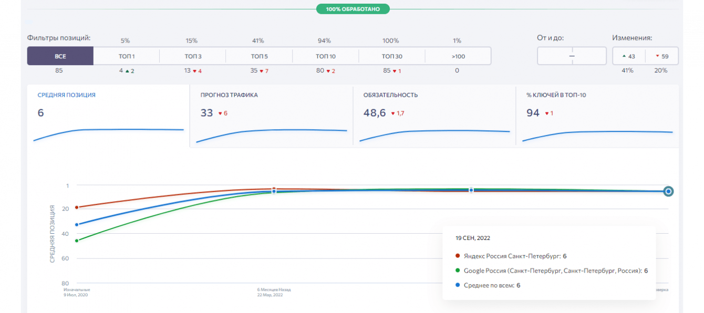Filter positions by ТОП 1
The image size is (704, 313).
pos(126,56)
